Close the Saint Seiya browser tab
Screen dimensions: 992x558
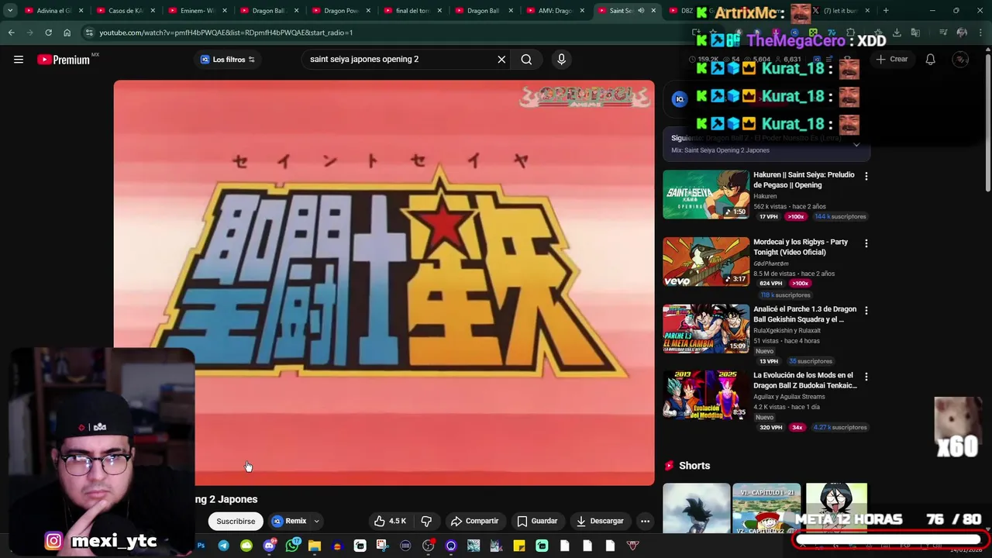[653, 11]
